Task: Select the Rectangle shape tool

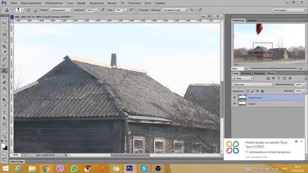Action: tap(4, 124)
